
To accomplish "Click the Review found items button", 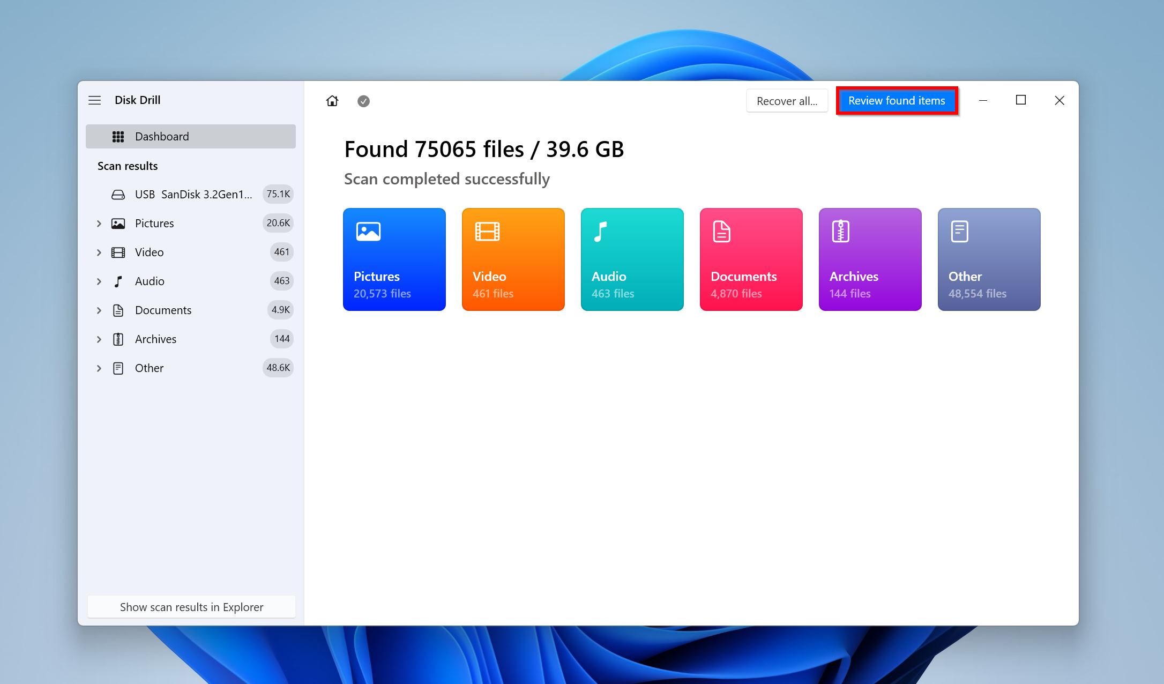I will click(896, 100).
